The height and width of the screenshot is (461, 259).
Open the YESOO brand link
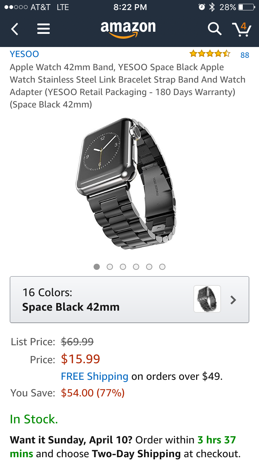coord(24,54)
